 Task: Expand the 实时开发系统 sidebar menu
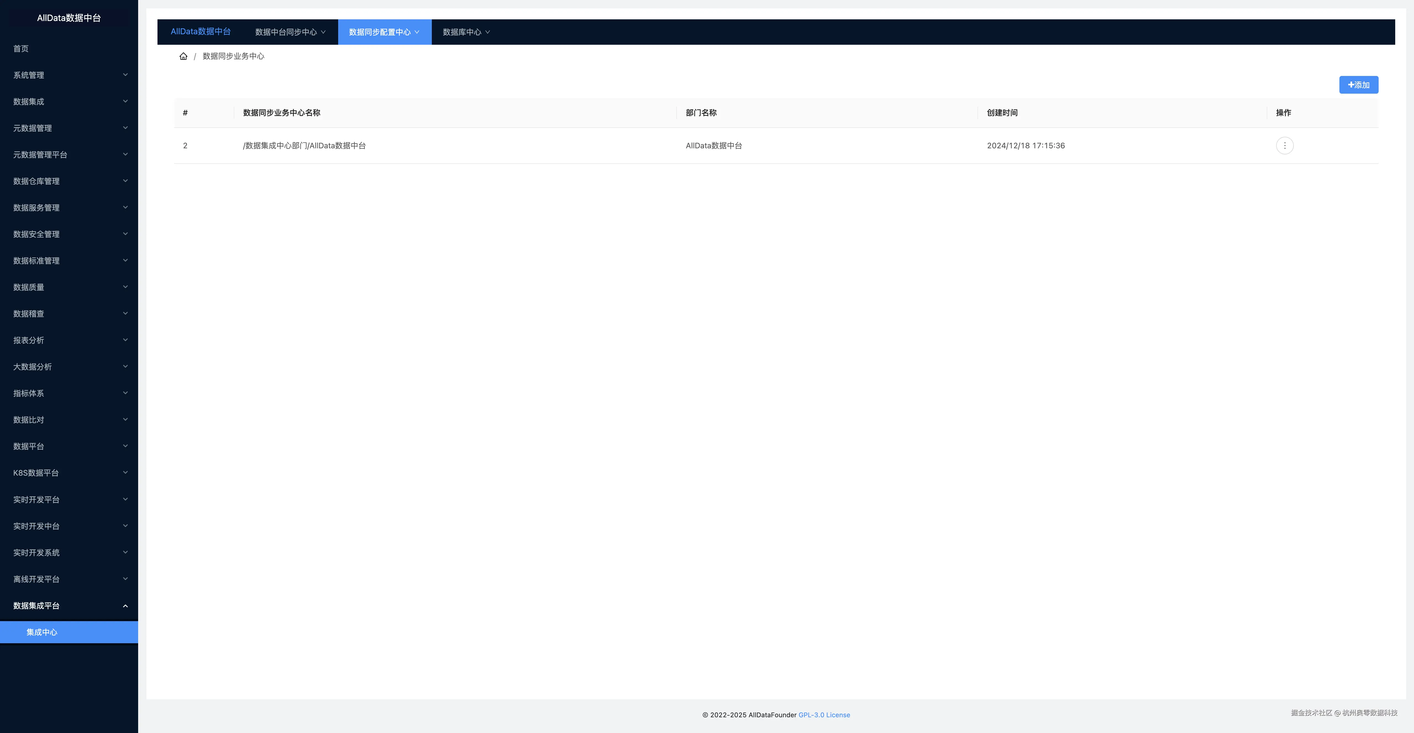coord(69,552)
